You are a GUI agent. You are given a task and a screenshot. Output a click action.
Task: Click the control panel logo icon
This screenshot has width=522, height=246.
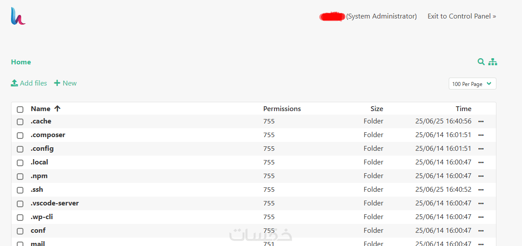(x=18, y=16)
